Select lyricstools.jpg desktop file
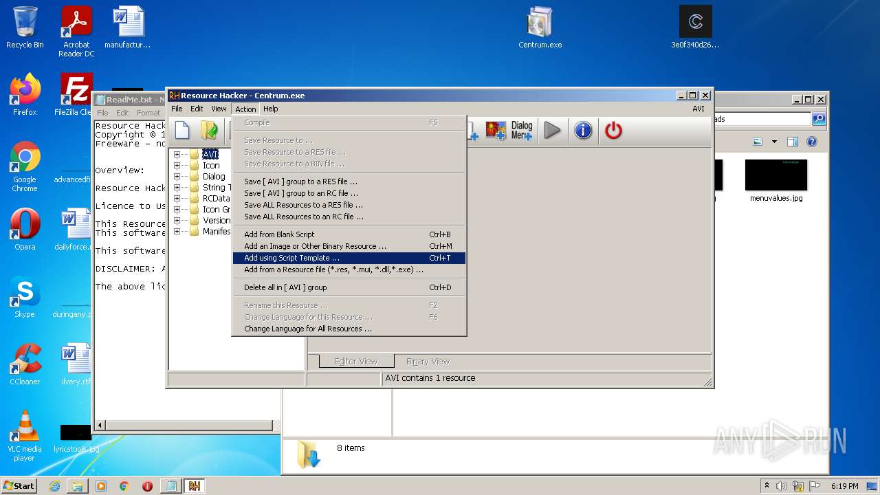880x495 pixels. 76,439
